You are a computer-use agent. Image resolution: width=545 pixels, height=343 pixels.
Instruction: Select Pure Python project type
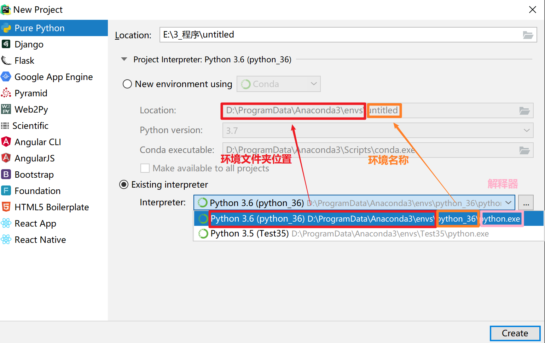click(54, 28)
